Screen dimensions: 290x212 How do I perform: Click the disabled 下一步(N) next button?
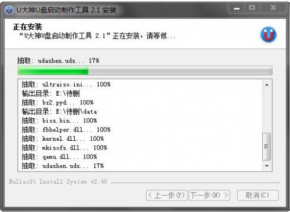coord(209,195)
